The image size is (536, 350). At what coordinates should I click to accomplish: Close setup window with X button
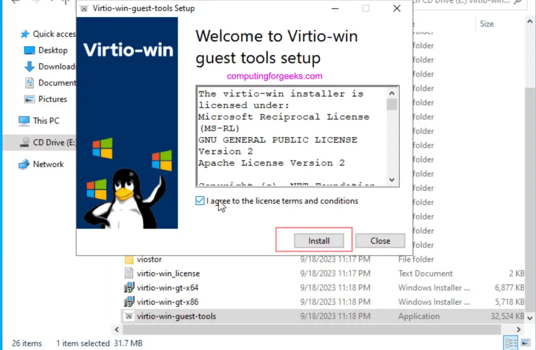click(397, 8)
